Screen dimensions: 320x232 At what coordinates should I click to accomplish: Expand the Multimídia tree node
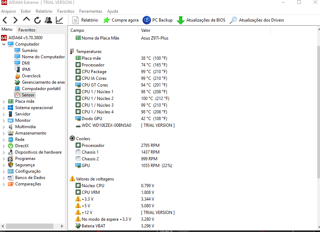click(4, 127)
